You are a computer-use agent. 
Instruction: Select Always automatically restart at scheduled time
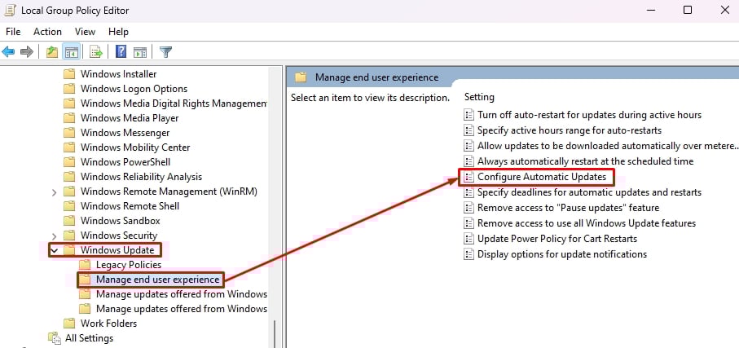pyautogui.click(x=585, y=161)
